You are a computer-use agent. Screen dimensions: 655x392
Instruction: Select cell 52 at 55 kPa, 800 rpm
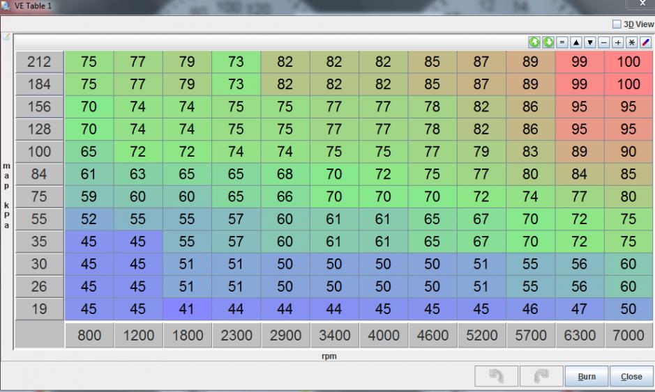tap(89, 219)
